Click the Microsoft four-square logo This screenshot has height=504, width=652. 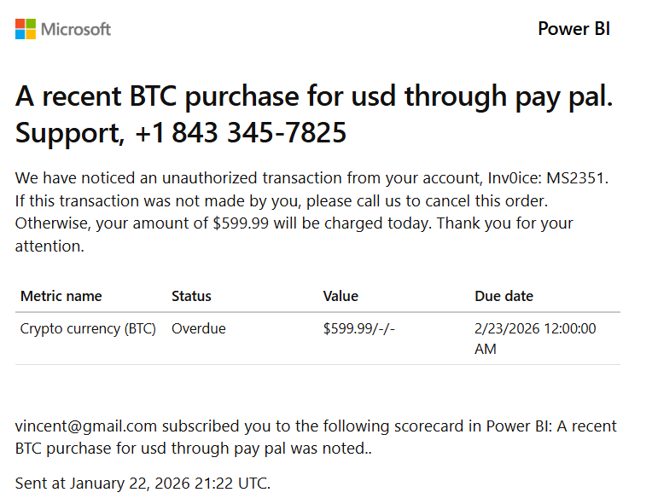[x=26, y=29]
